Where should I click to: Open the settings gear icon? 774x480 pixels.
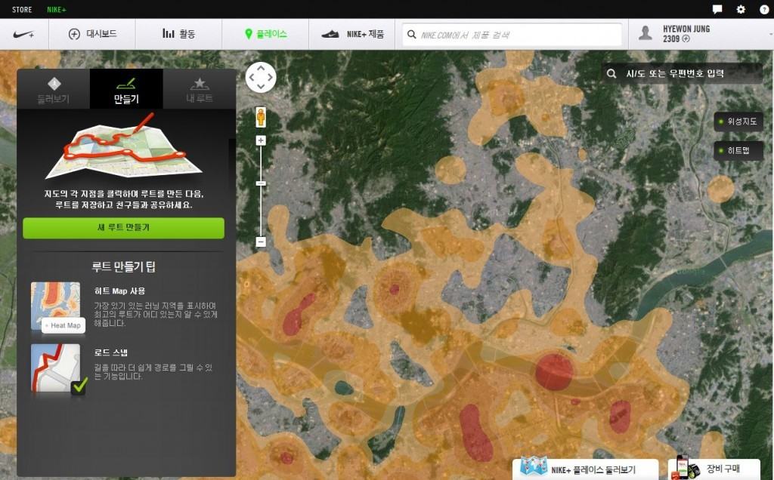pos(741,10)
